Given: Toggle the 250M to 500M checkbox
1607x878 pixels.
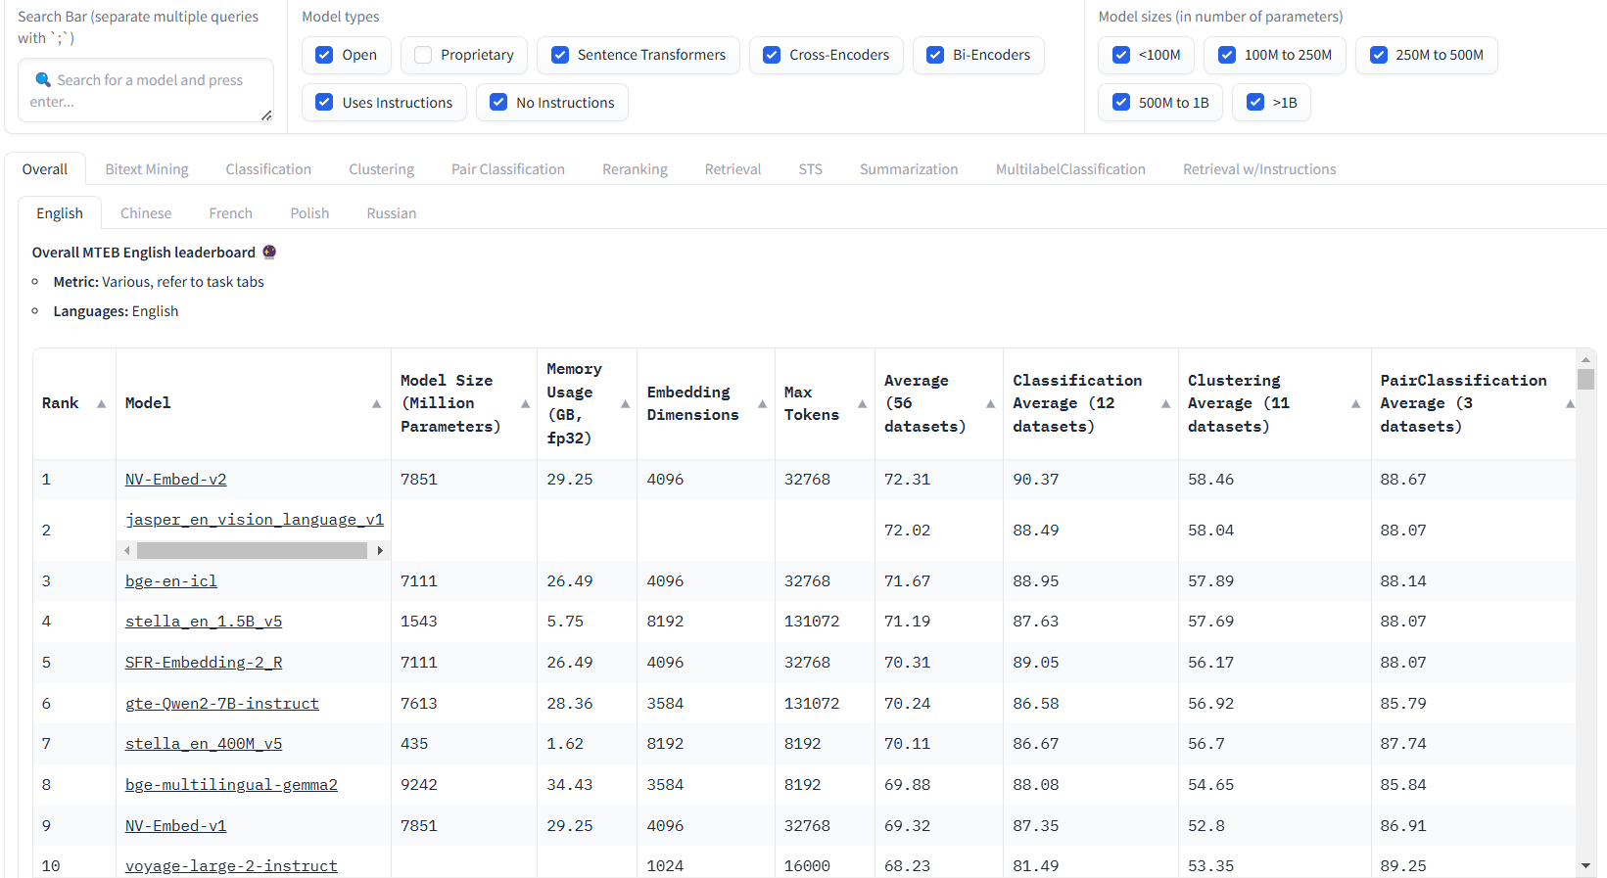Looking at the screenshot, I should click(1379, 55).
